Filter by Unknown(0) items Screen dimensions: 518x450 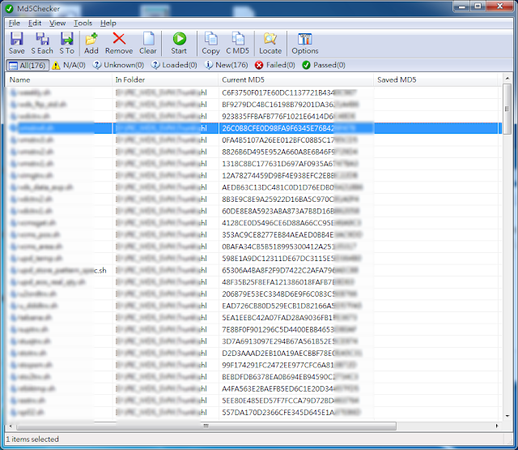118,65
